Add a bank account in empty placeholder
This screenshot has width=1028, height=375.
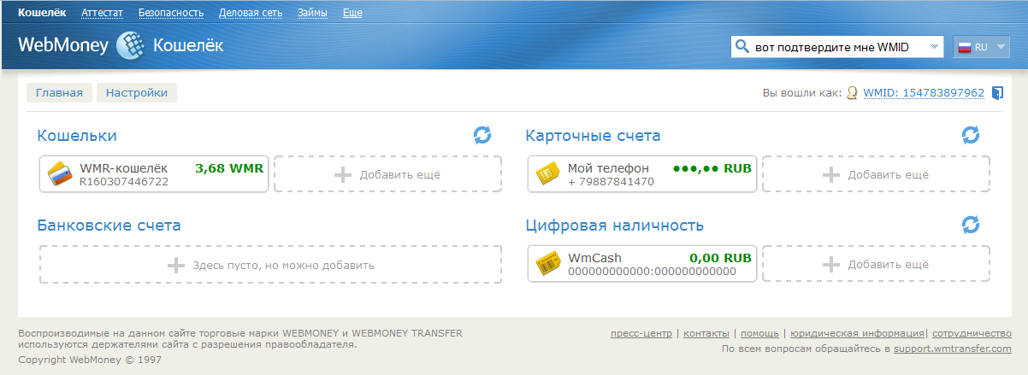pyautogui.click(x=270, y=265)
